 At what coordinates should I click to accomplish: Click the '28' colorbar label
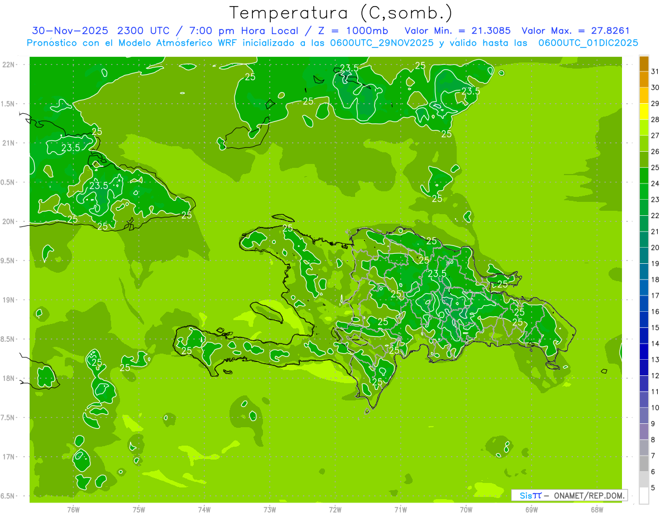coord(655,119)
